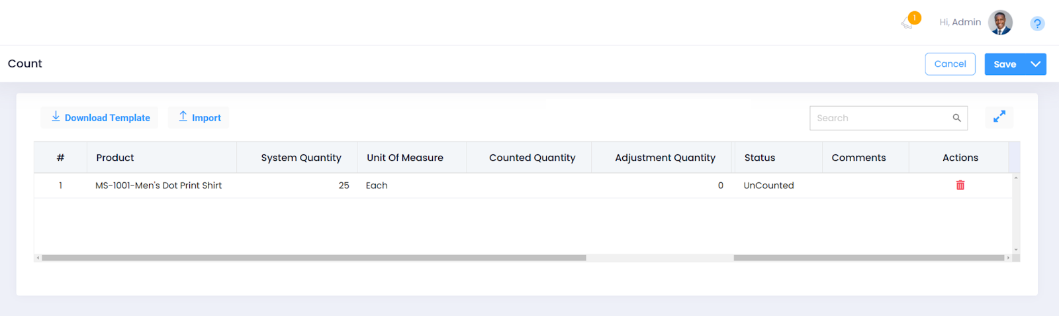Focus the Search input field

point(880,118)
